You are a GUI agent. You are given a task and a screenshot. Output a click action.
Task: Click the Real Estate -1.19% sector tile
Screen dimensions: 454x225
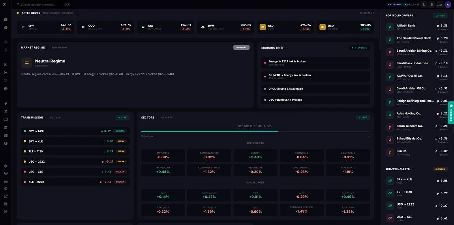coord(348,170)
